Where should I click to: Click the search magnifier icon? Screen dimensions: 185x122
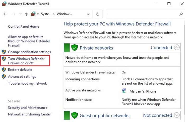[181, 14]
